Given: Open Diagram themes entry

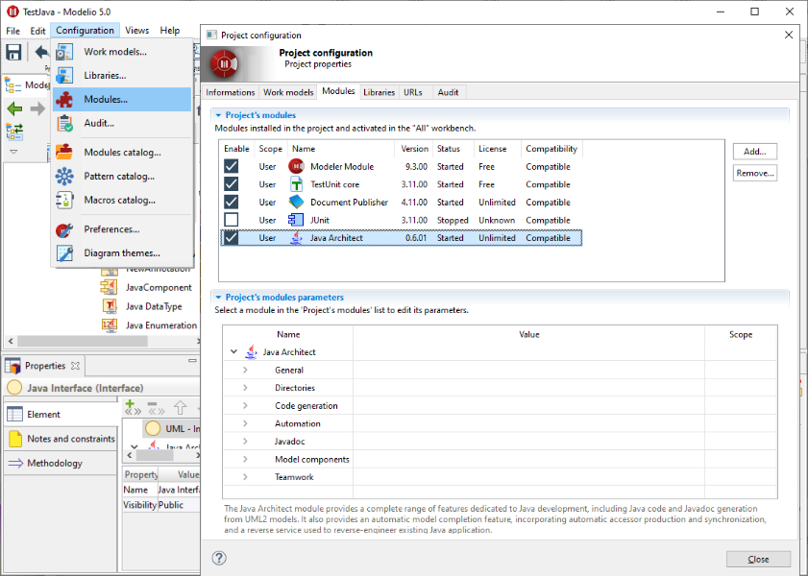Looking at the screenshot, I should coord(122,252).
